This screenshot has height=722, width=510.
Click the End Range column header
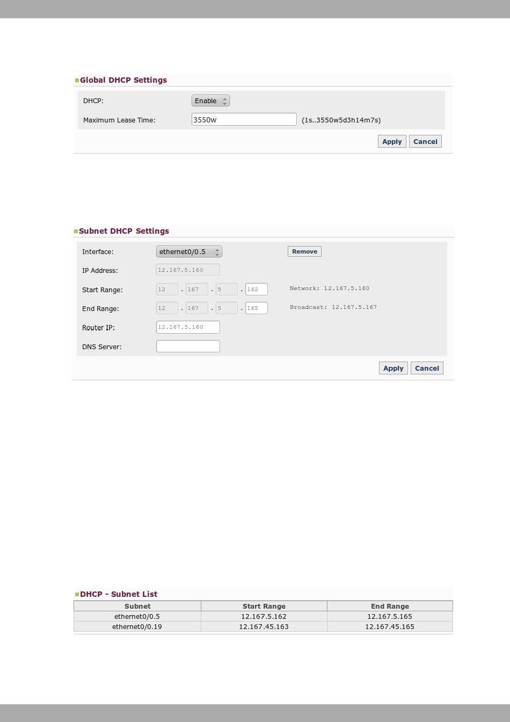(390, 606)
